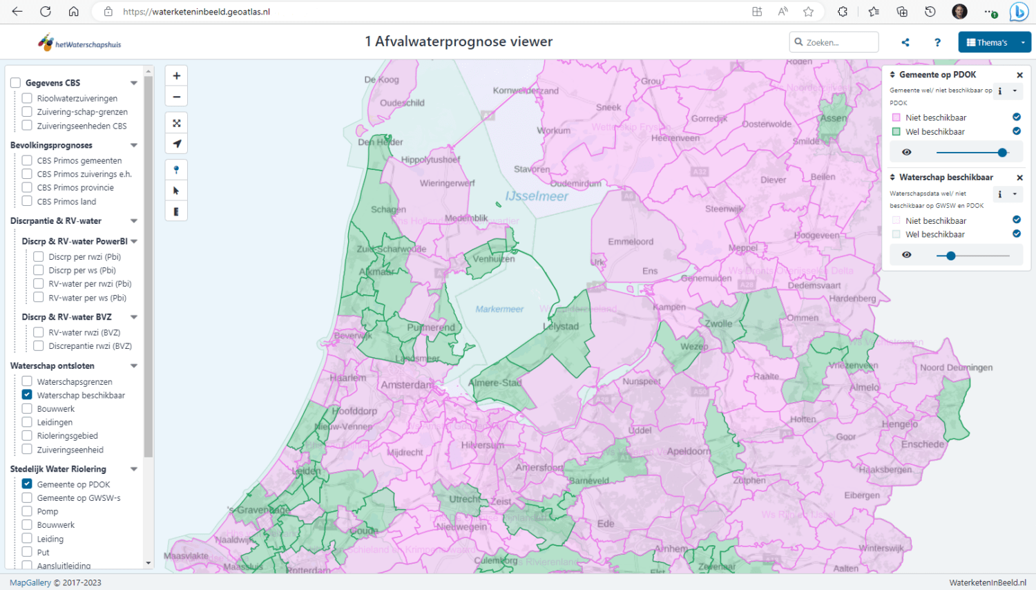This screenshot has height=590, width=1036.
Task: Click the share icon in the header
Action: pyautogui.click(x=905, y=42)
